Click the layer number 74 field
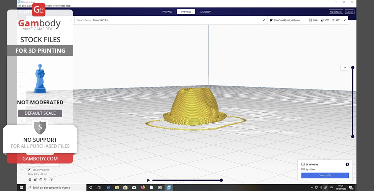Screen dimensions: 374x191 coord(345,68)
